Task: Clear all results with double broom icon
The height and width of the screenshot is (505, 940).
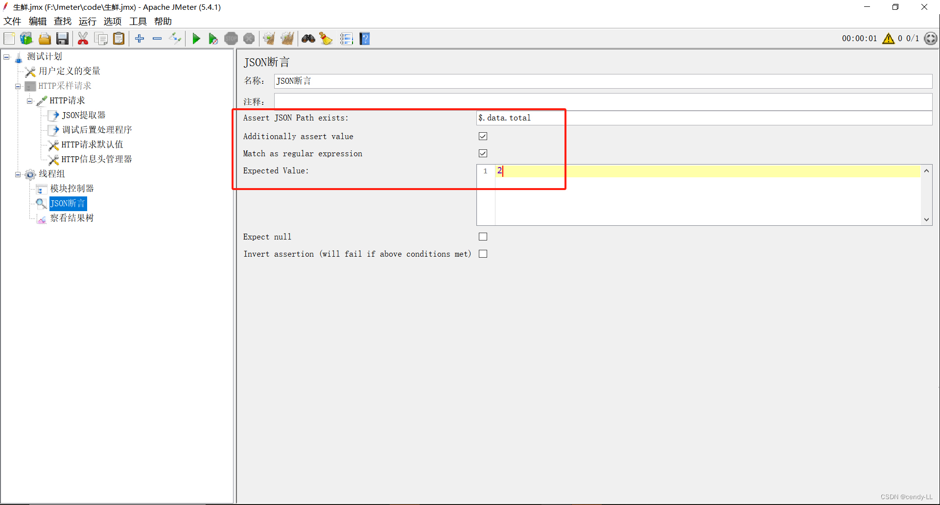Action: [x=287, y=39]
